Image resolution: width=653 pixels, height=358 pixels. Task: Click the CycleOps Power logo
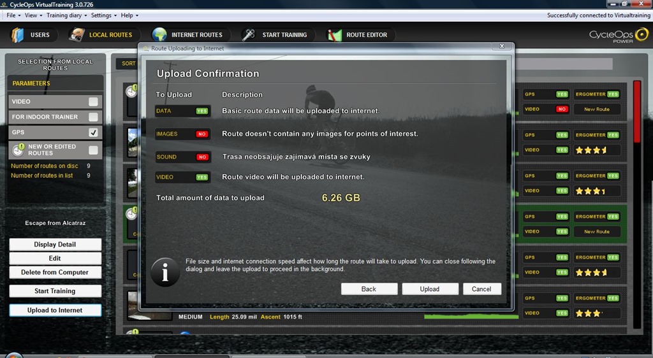pyautogui.click(x=619, y=35)
